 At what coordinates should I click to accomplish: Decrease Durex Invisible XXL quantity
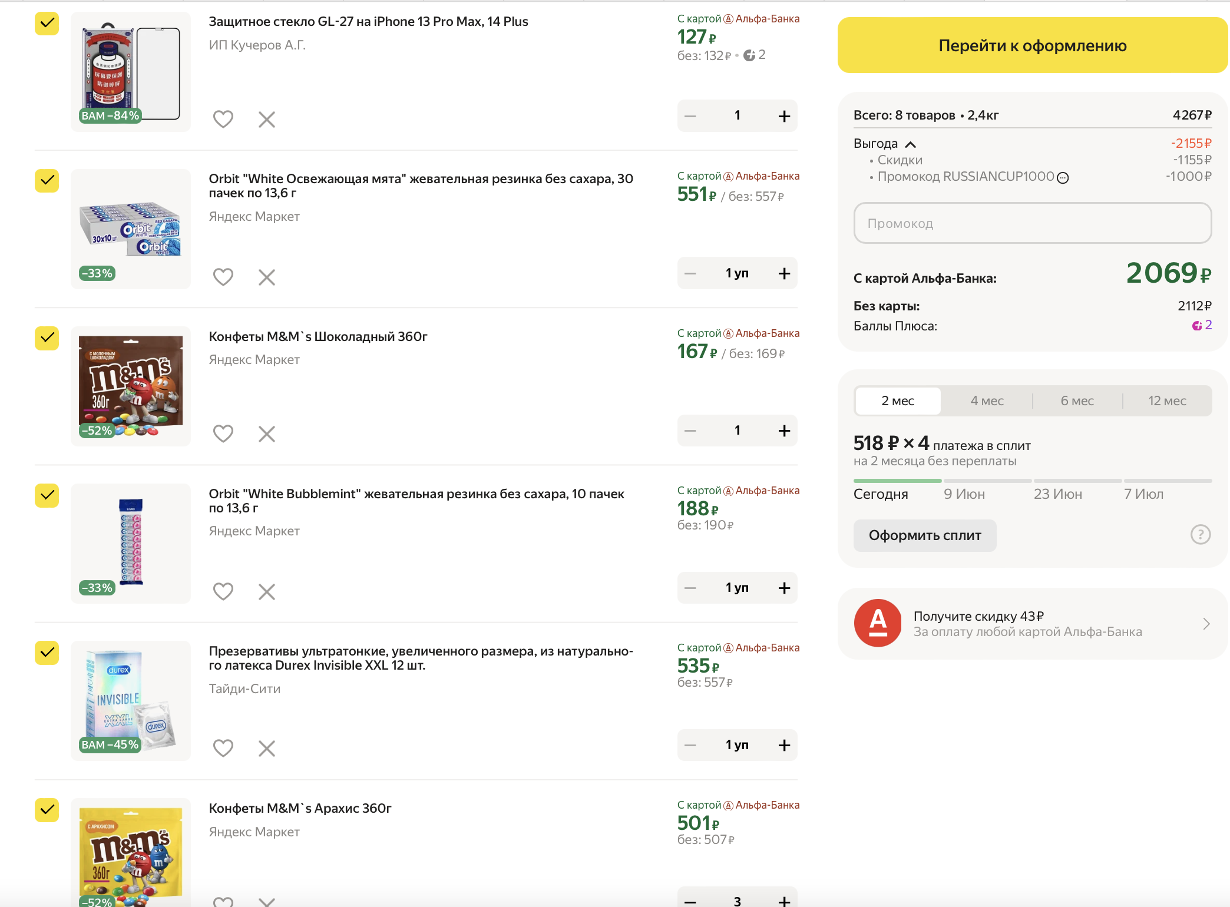(690, 745)
